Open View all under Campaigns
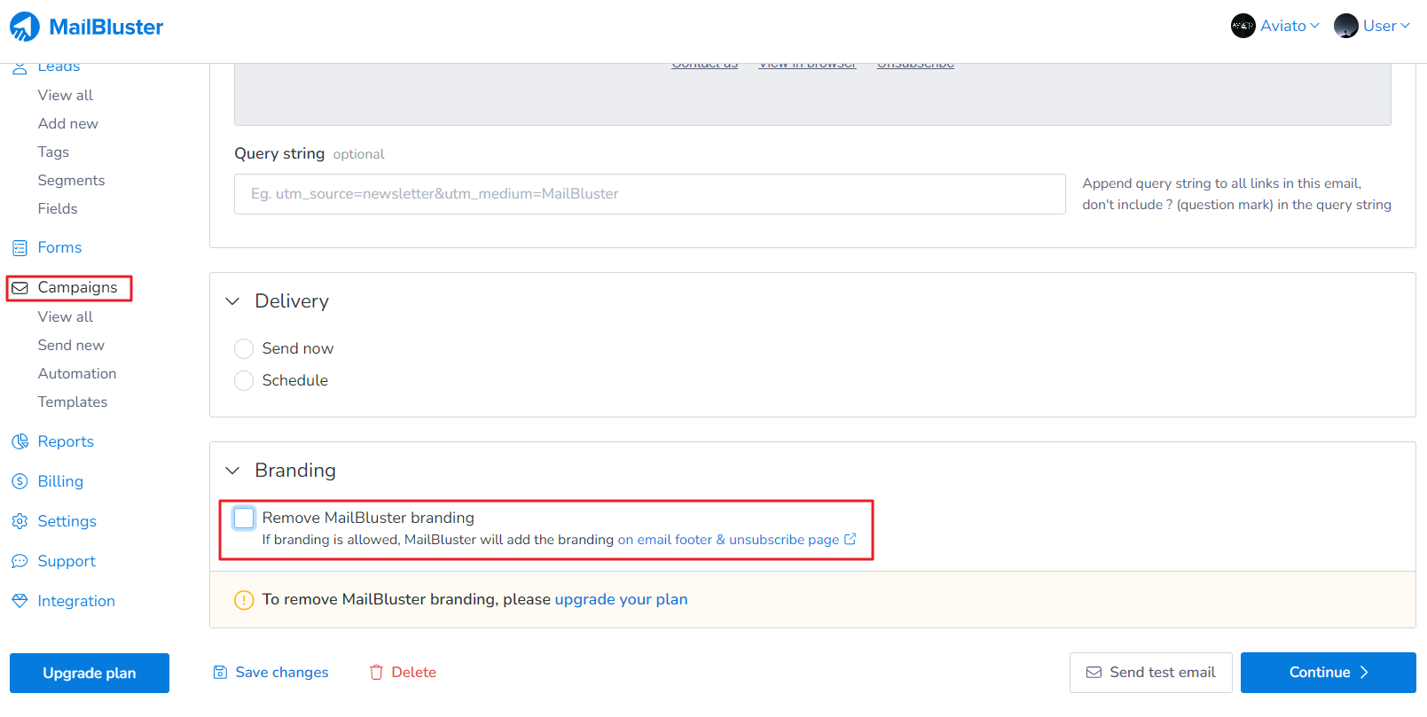The height and width of the screenshot is (717, 1427). tap(66, 317)
